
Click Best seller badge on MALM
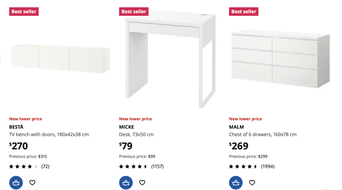(244, 11)
